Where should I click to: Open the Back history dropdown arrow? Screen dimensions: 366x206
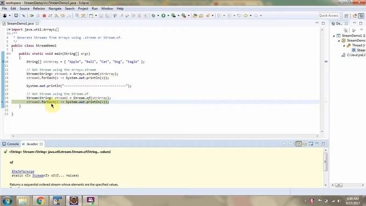pyautogui.click(x=250, y=15)
